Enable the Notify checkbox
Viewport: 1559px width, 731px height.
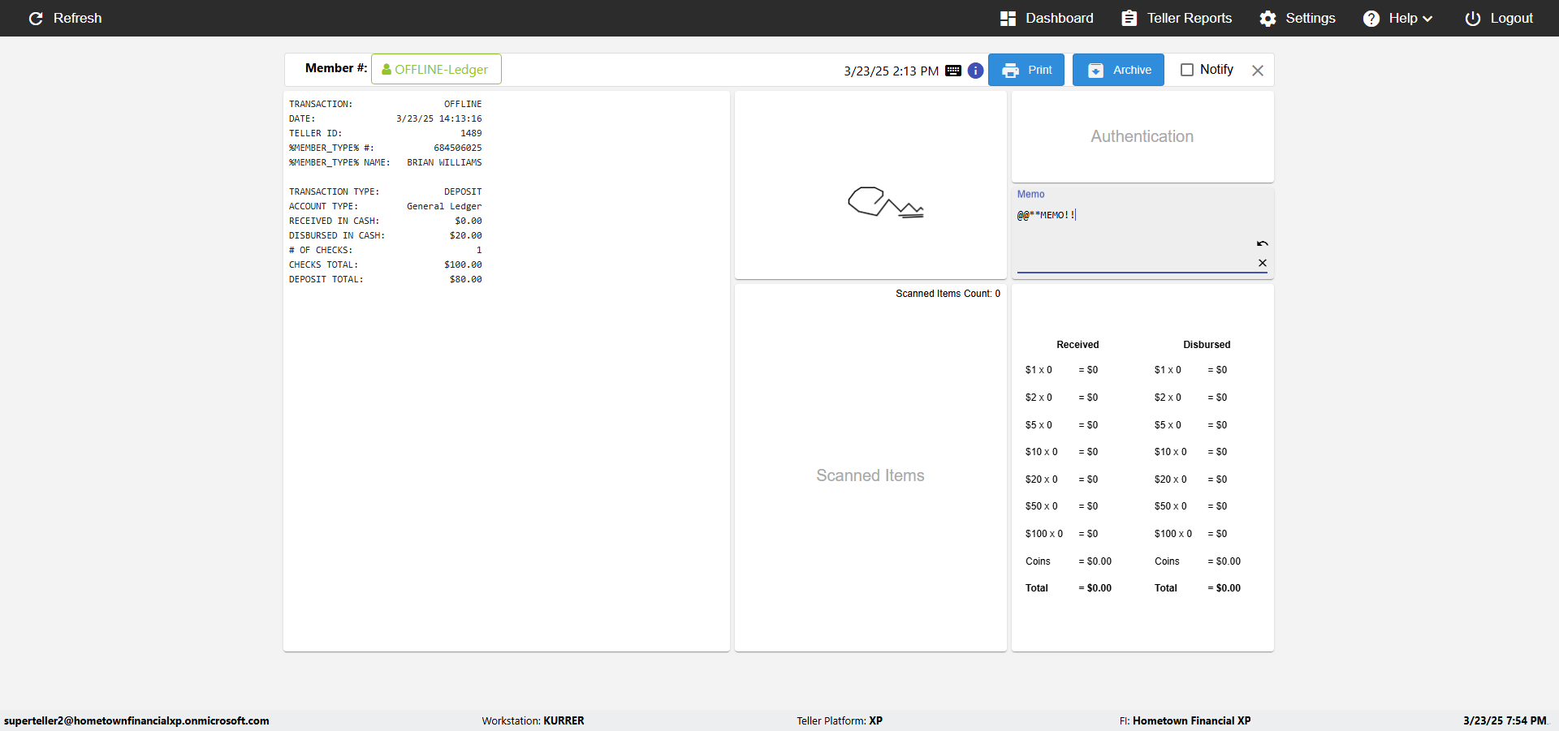click(x=1187, y=70)
